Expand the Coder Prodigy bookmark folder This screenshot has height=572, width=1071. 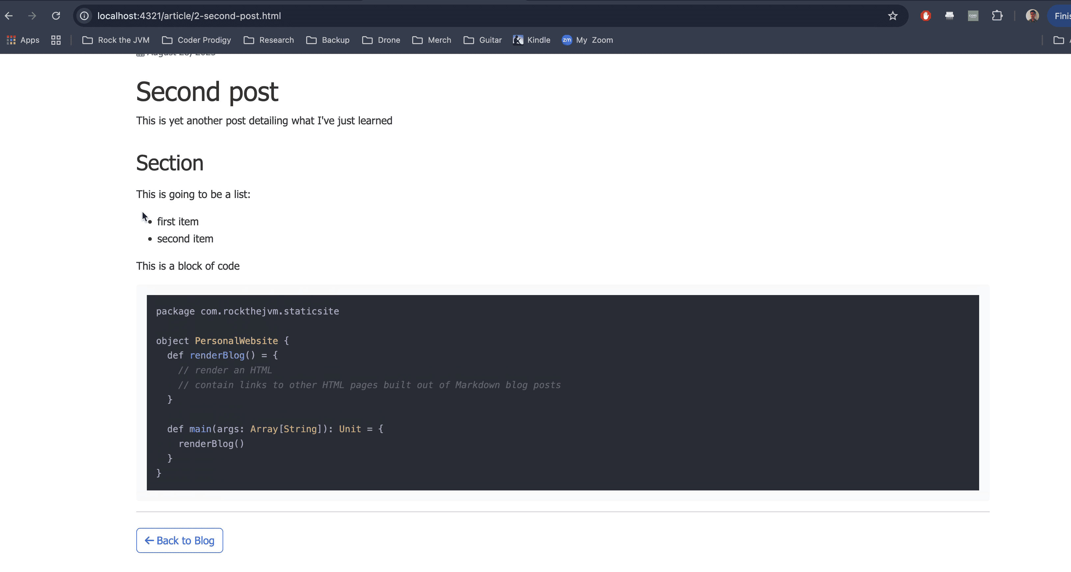tap(196, 40)
